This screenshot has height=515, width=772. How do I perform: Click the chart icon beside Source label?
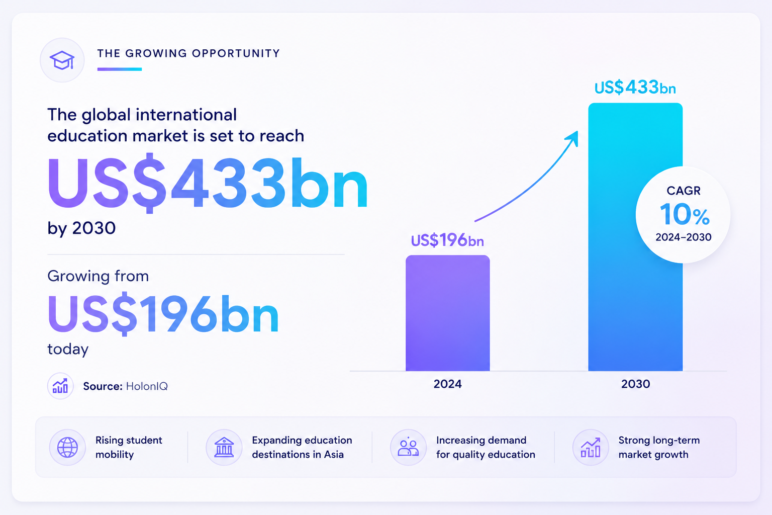(60, 386)
